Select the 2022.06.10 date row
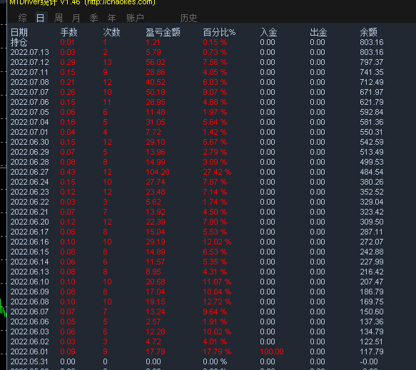The height and width of the screenshot is (370, 416). coord(30,282)
